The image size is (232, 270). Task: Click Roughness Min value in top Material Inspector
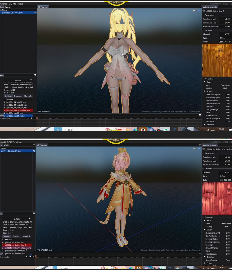tap(225, 19)
